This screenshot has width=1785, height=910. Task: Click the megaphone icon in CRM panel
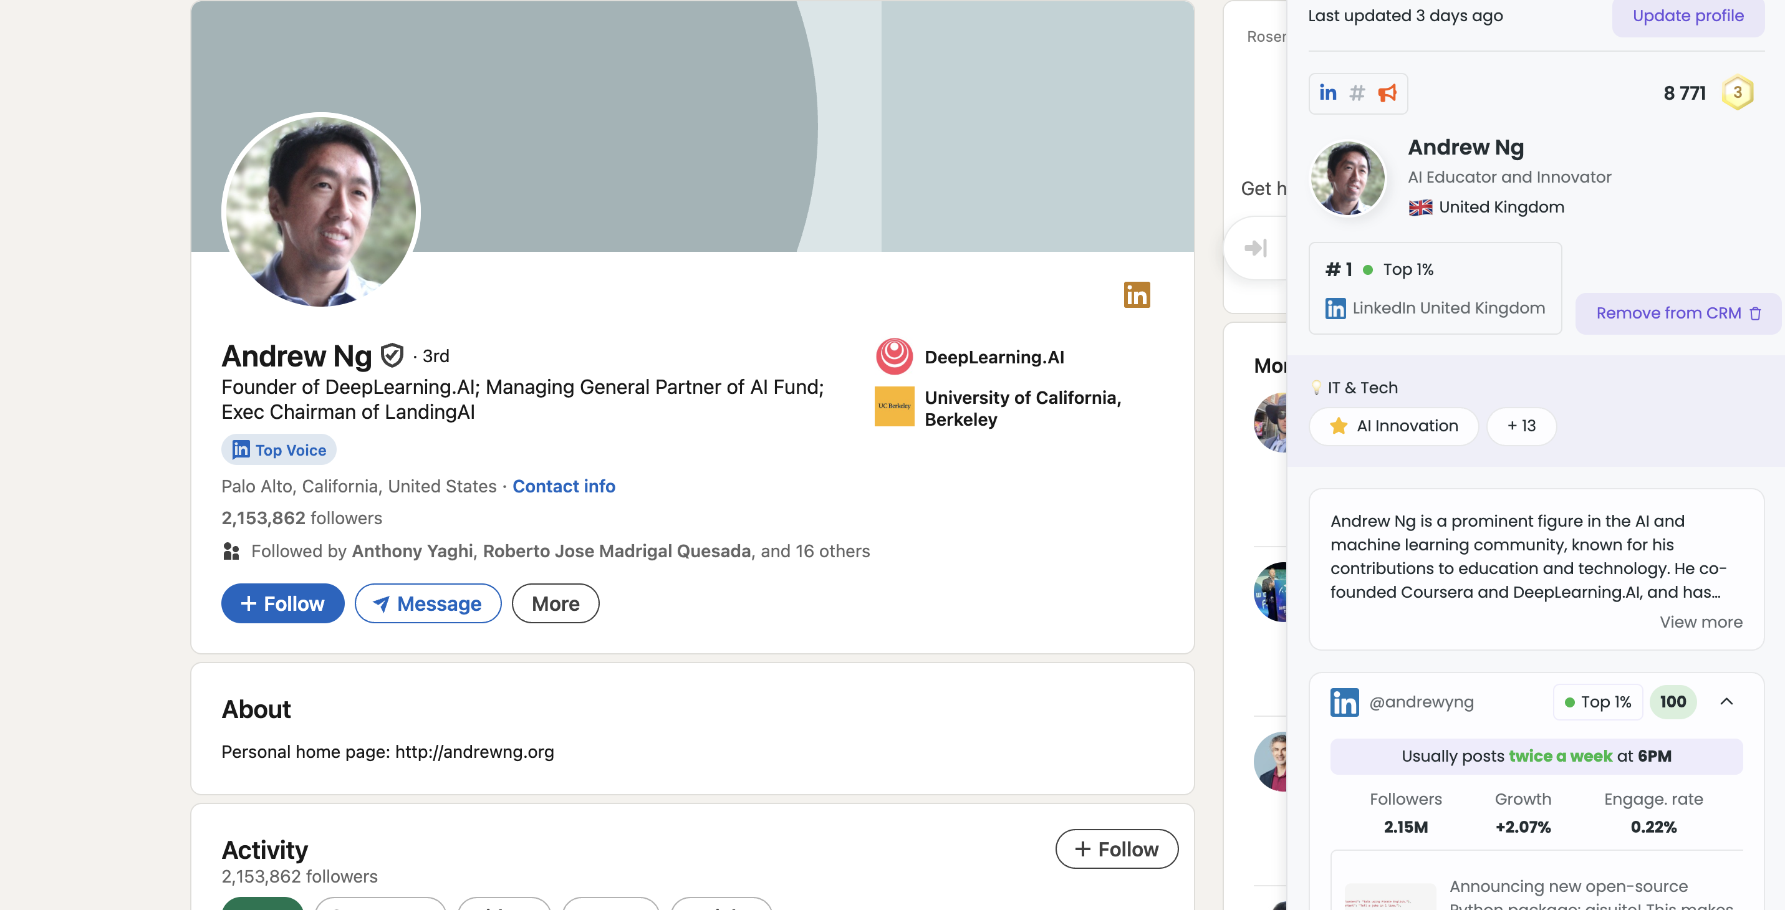click(x=1387, y=93)
